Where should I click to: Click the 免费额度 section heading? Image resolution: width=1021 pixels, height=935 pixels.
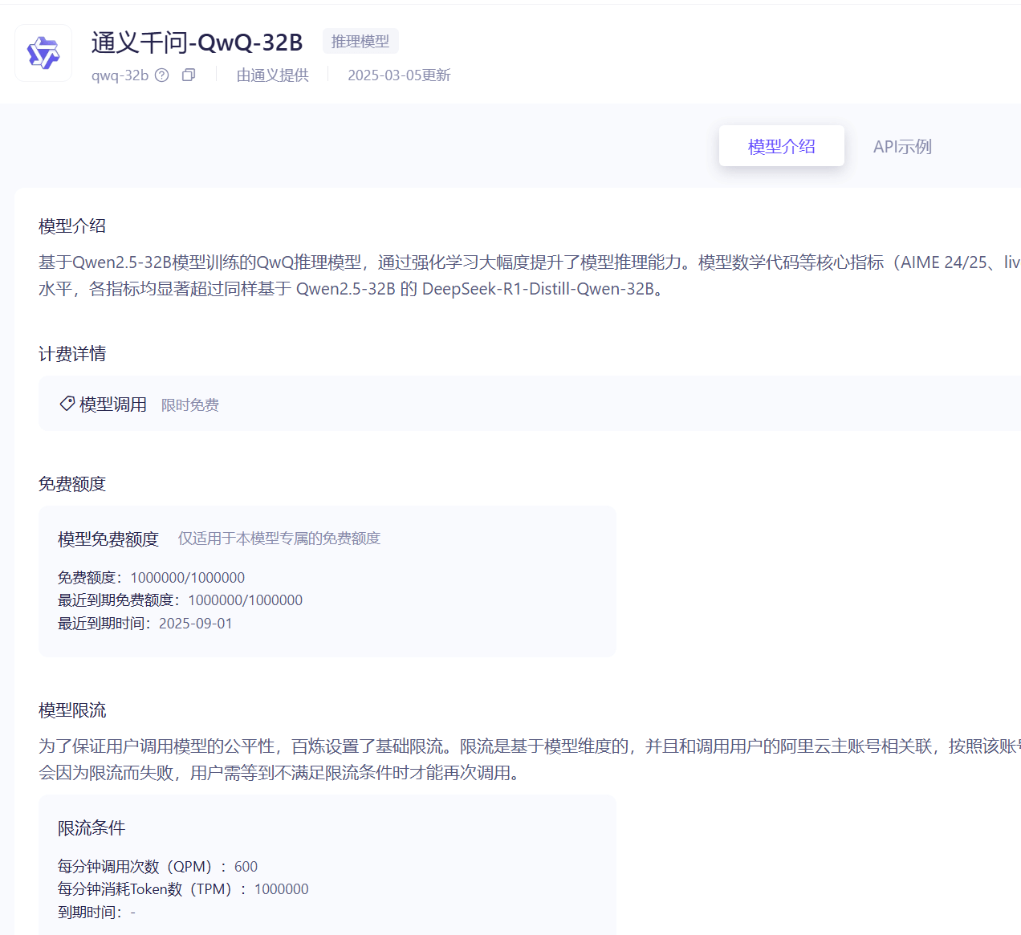click(x=72, y=484)
